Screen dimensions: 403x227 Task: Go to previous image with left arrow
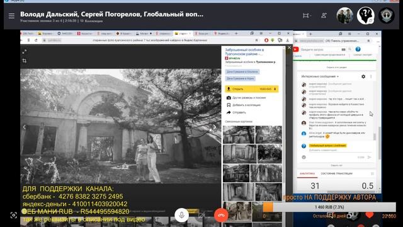(x=25, y=127)
